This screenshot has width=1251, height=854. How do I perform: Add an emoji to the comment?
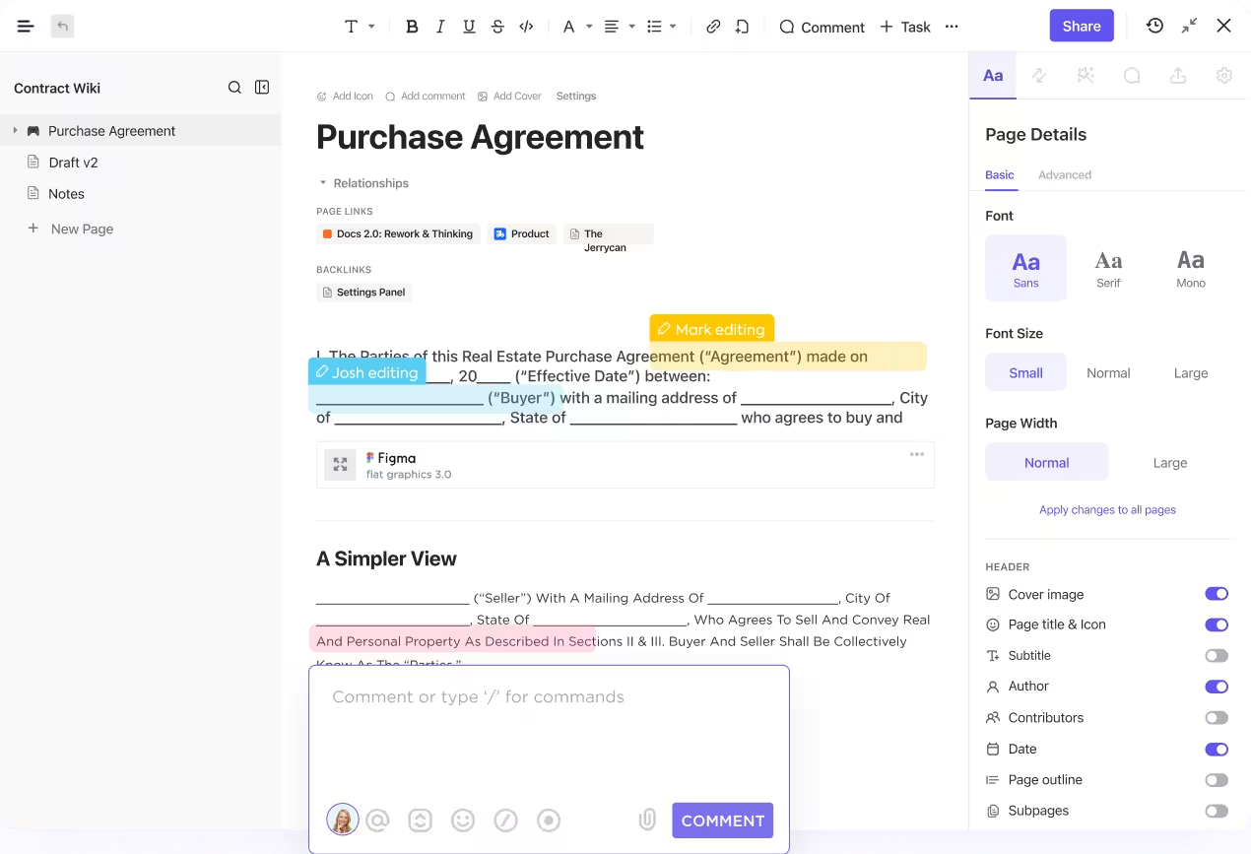coord(463,820)
